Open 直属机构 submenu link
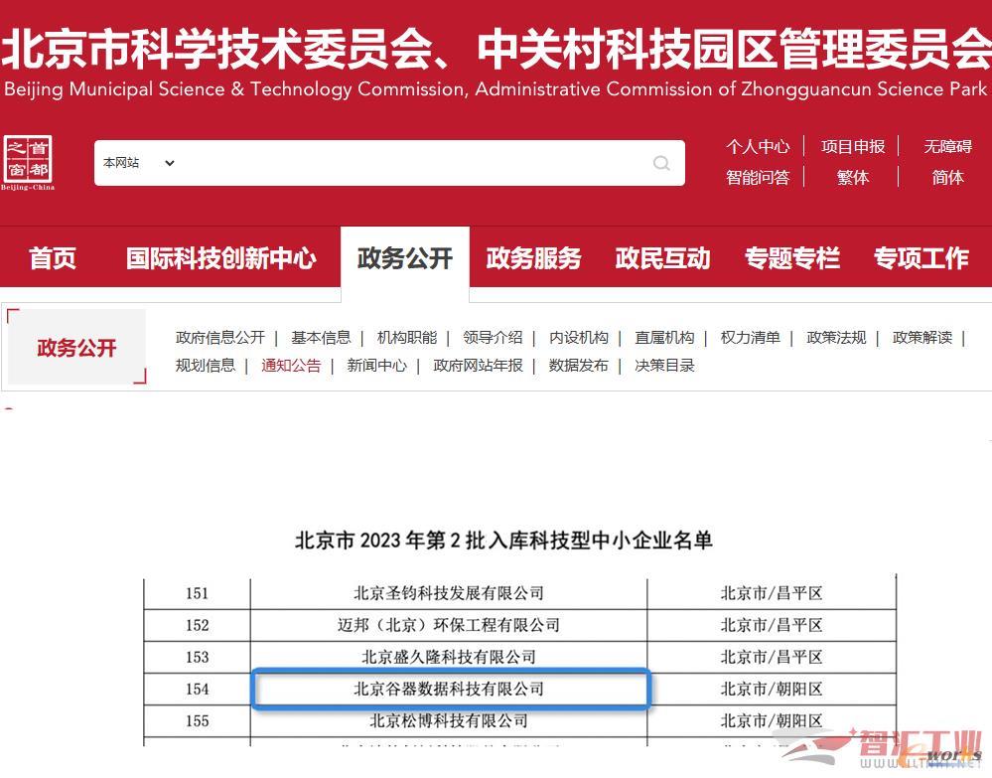 pos(664,338)
